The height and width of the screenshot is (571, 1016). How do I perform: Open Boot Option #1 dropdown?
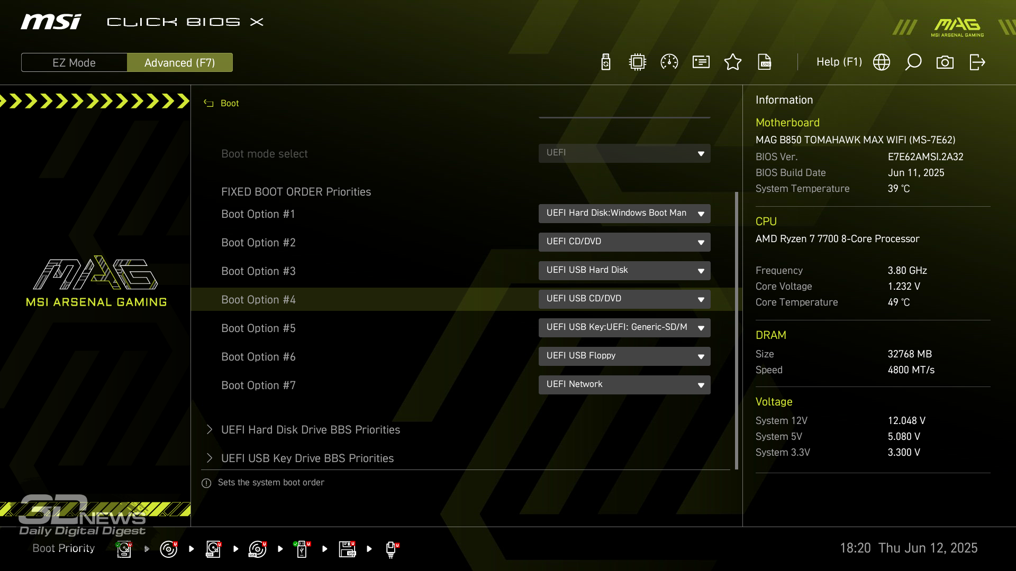click(624, 214)
